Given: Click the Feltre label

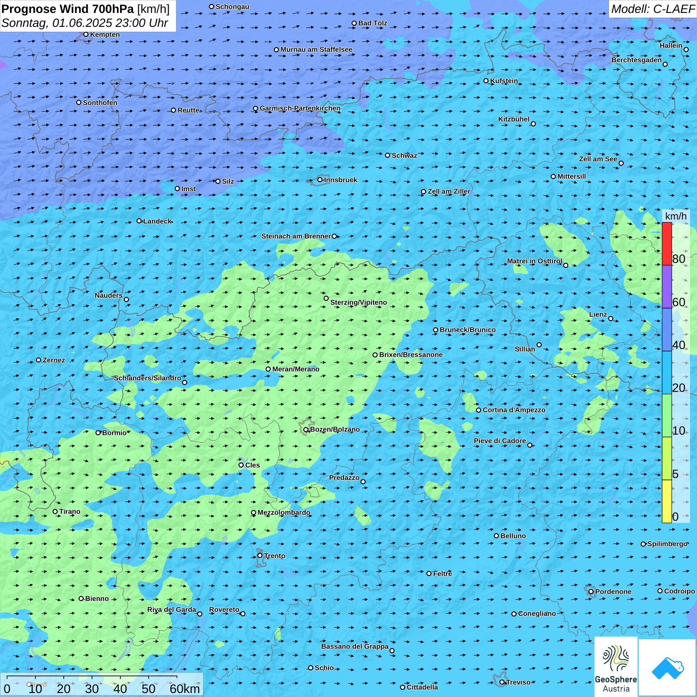Looking at the screenshot, I should [x=442, y=574].
